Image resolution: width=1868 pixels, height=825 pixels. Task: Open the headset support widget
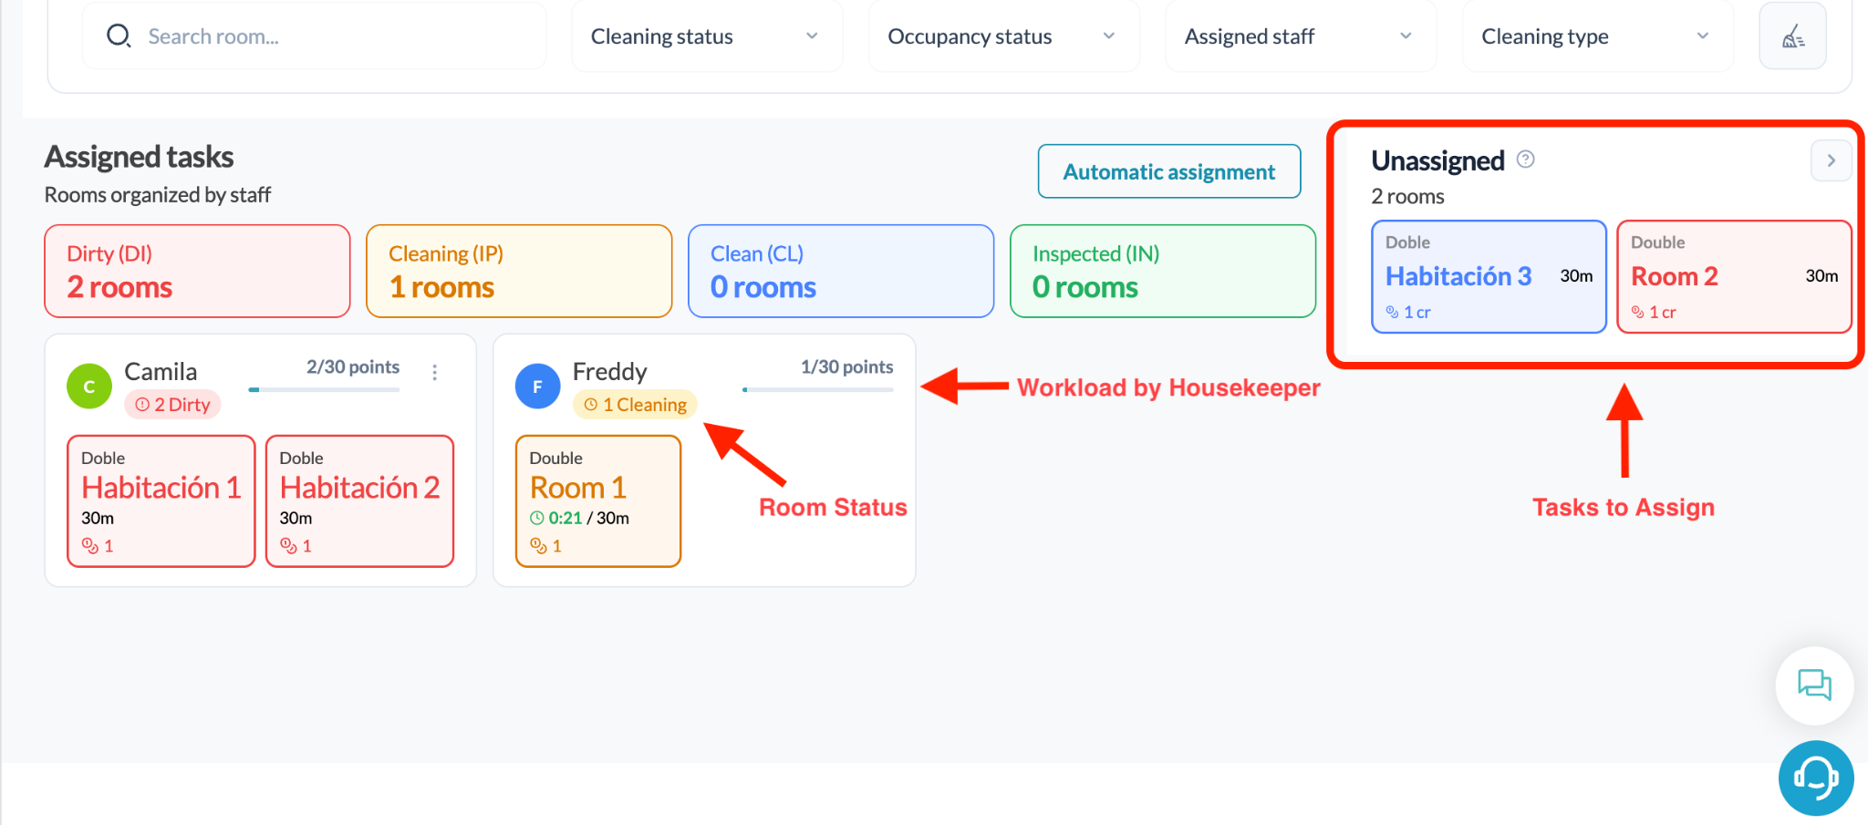[x=1815, y=778]
